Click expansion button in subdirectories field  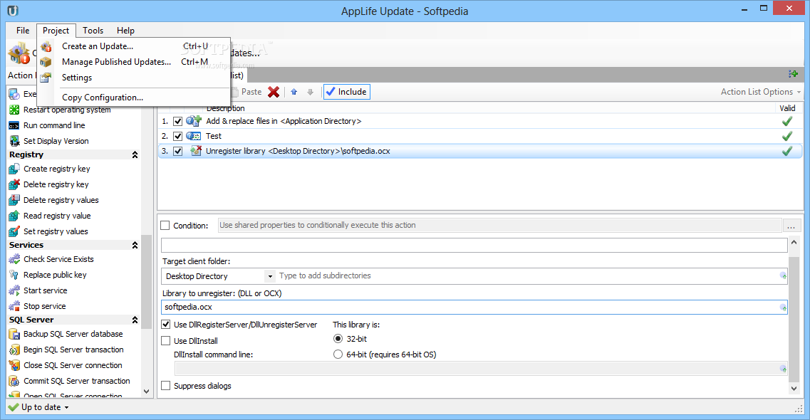[x=783, y=276]
